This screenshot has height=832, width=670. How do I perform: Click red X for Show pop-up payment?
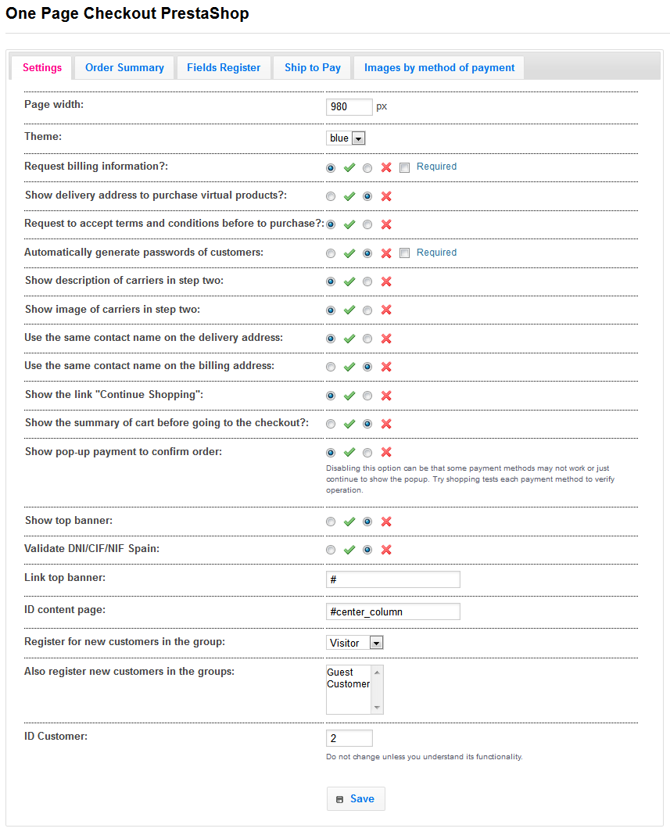(385, 453)
